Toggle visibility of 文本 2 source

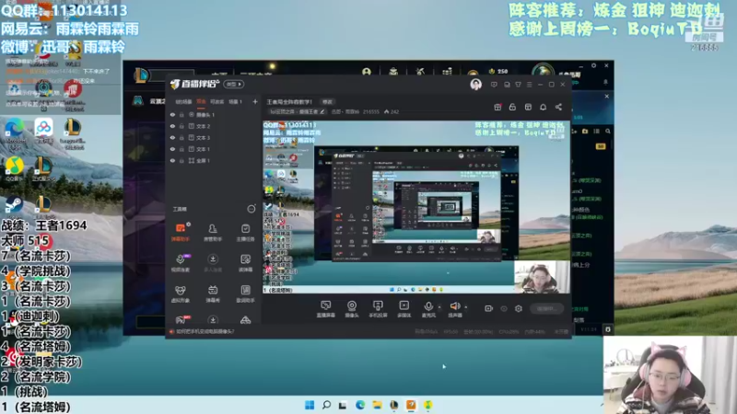click(172, 126)
